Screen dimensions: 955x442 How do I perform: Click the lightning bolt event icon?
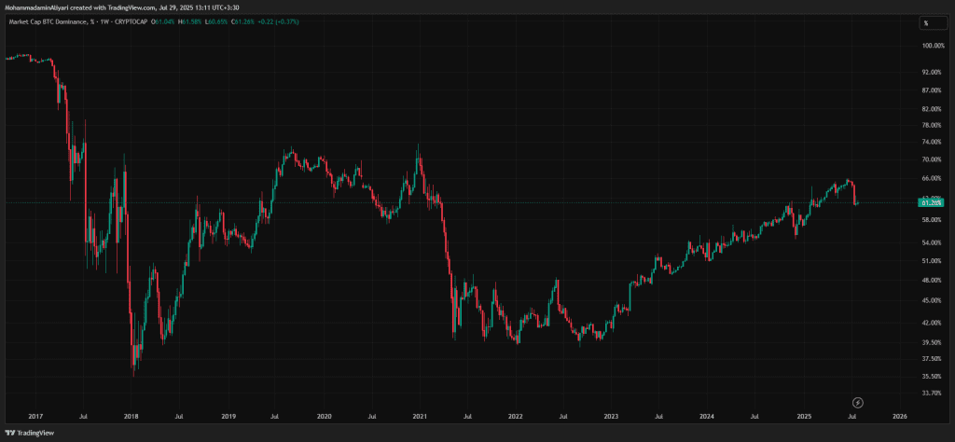tap(857, 402)
